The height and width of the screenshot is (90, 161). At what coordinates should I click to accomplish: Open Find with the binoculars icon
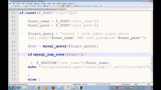pyautogui.click(x=45, y=6)
